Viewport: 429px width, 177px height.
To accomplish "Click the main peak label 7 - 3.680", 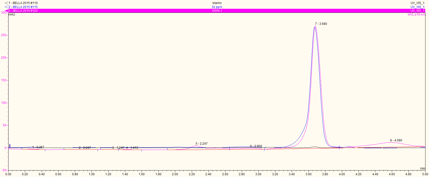I will click(x=321, y=24).
